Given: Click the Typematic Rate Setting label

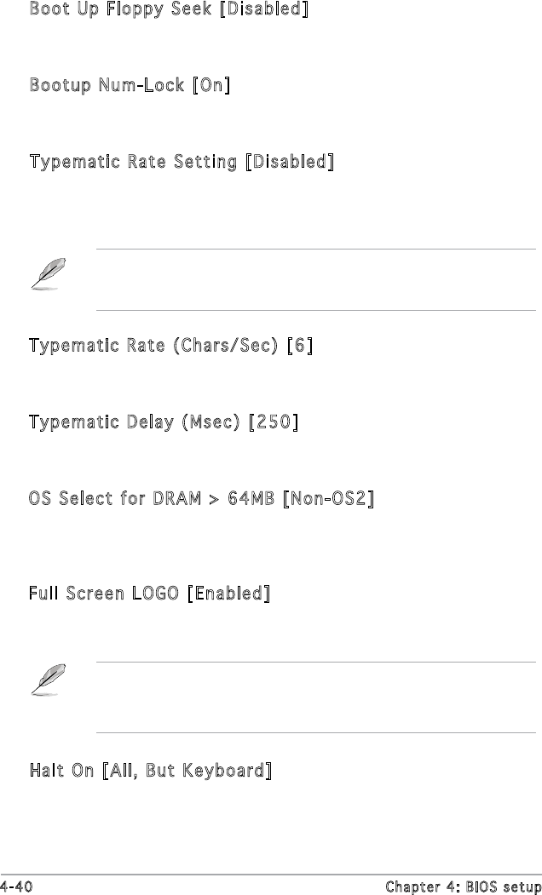Looking at the screenshot, I should click(133, 162).
